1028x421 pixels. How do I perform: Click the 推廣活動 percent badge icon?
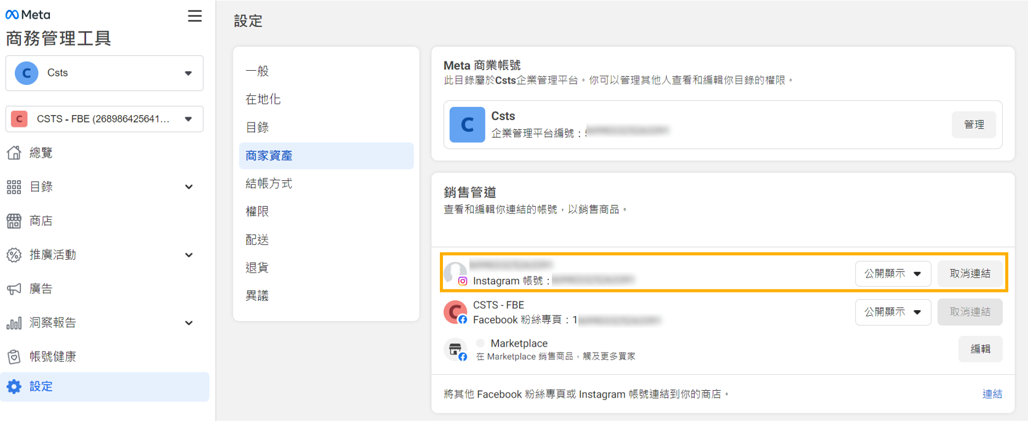tap(14, 255)
